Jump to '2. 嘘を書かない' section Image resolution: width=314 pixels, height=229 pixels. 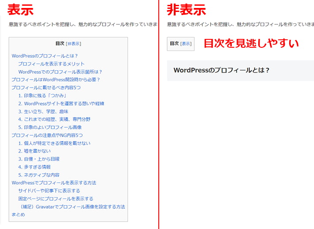(34, 151)
